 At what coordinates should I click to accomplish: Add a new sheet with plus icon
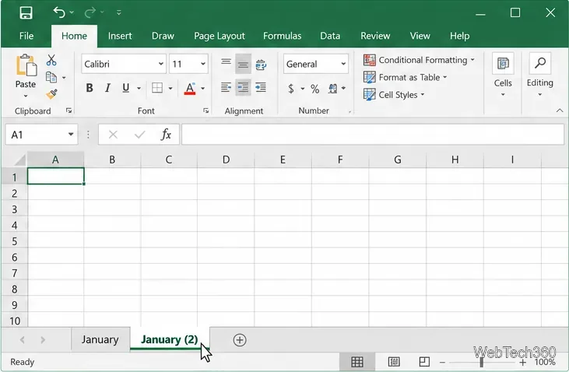(240, 340)
